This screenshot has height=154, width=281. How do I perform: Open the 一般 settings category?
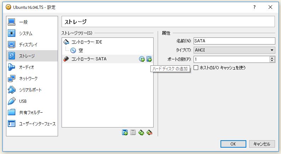32,22
